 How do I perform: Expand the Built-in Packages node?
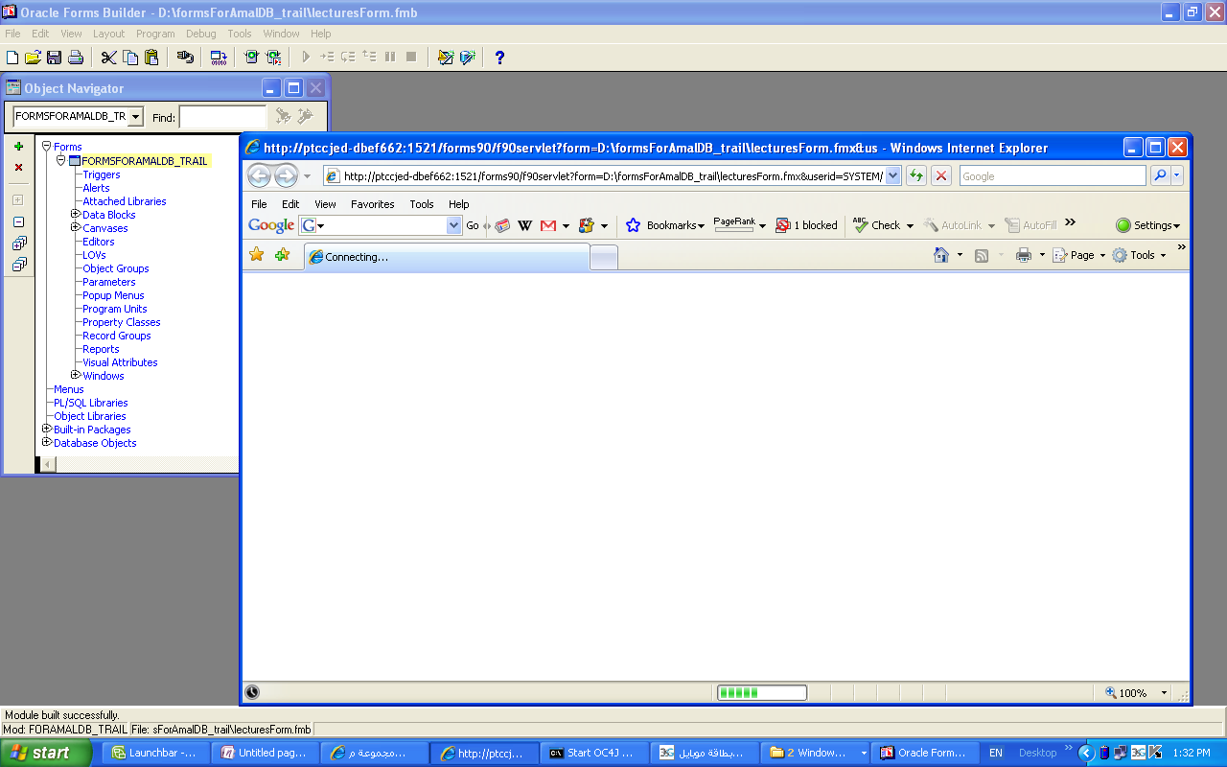[x=46, y=430]
